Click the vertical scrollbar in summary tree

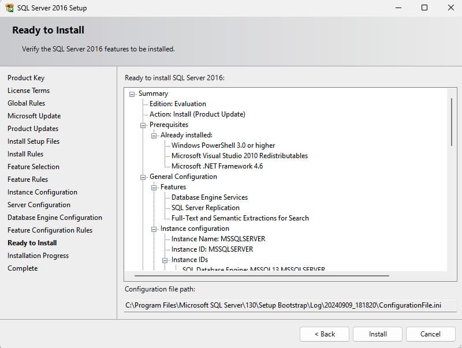point(451,121)
